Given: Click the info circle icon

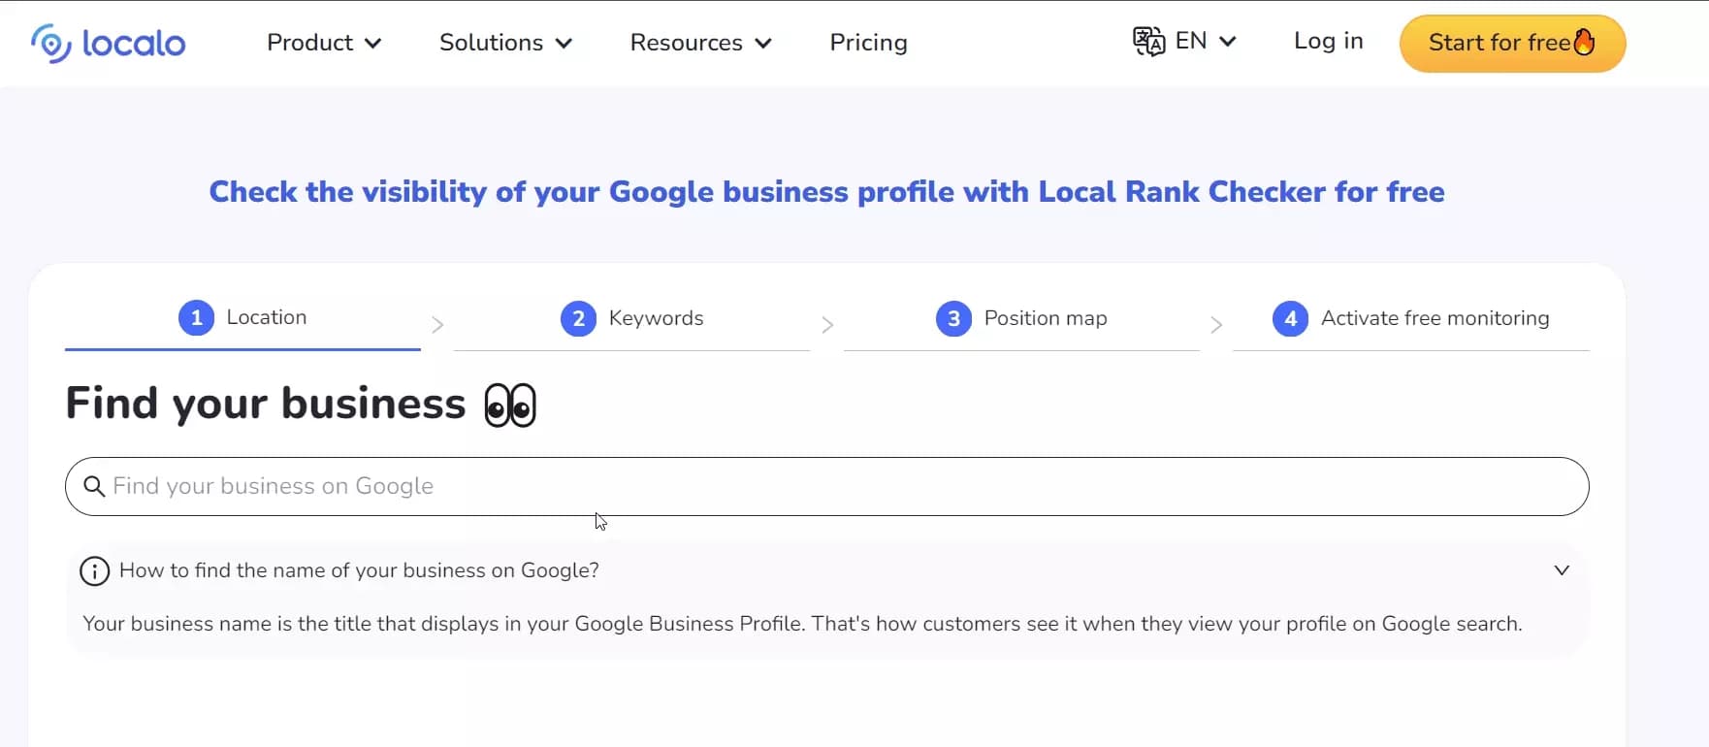Looking at the screenshot, I should [x=94, y=570].
